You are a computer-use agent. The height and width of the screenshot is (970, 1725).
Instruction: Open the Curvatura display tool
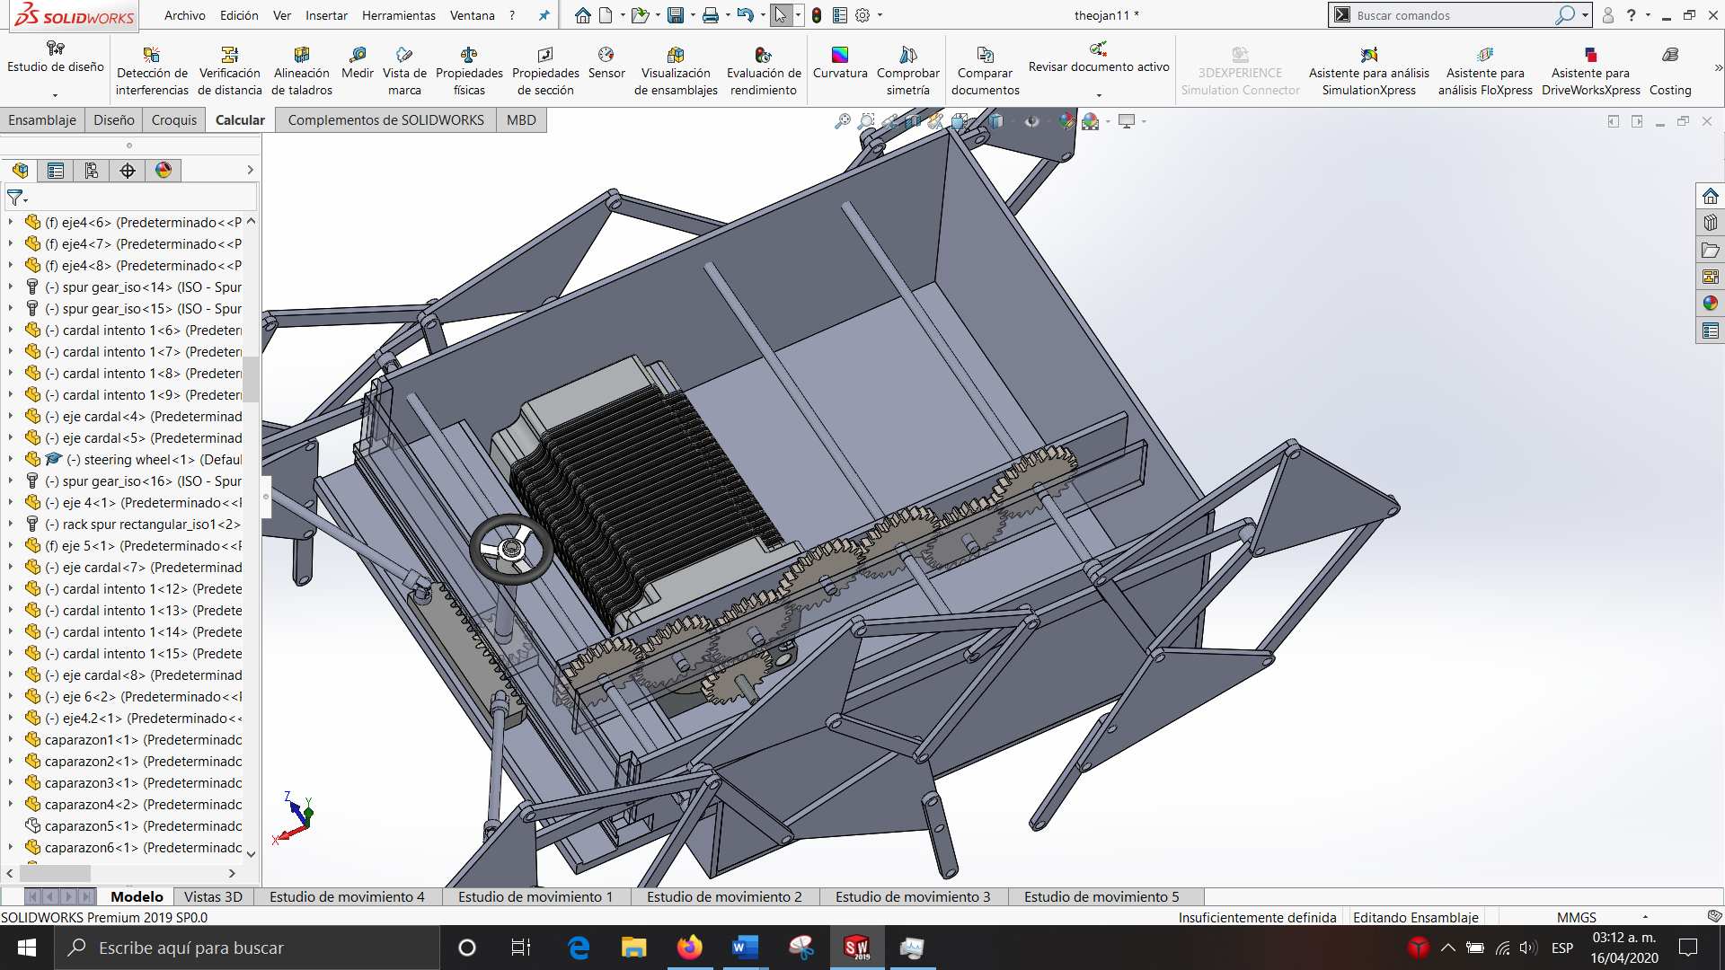(x=840, y=63)
